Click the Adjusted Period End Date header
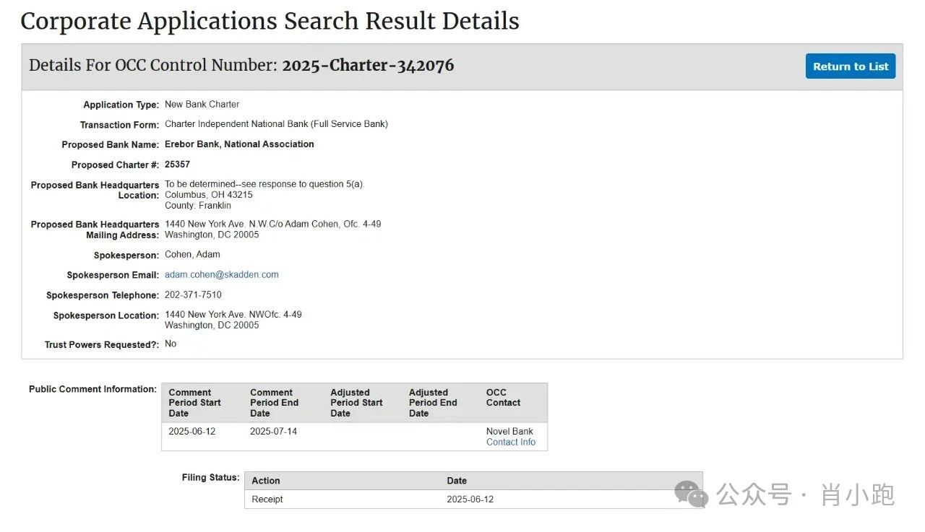 point(433,403)
